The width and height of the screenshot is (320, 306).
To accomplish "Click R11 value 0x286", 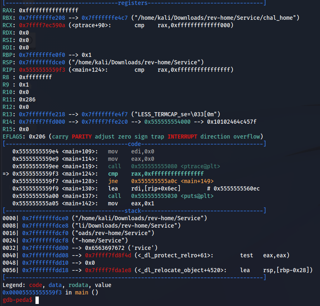I will point(27,99).
